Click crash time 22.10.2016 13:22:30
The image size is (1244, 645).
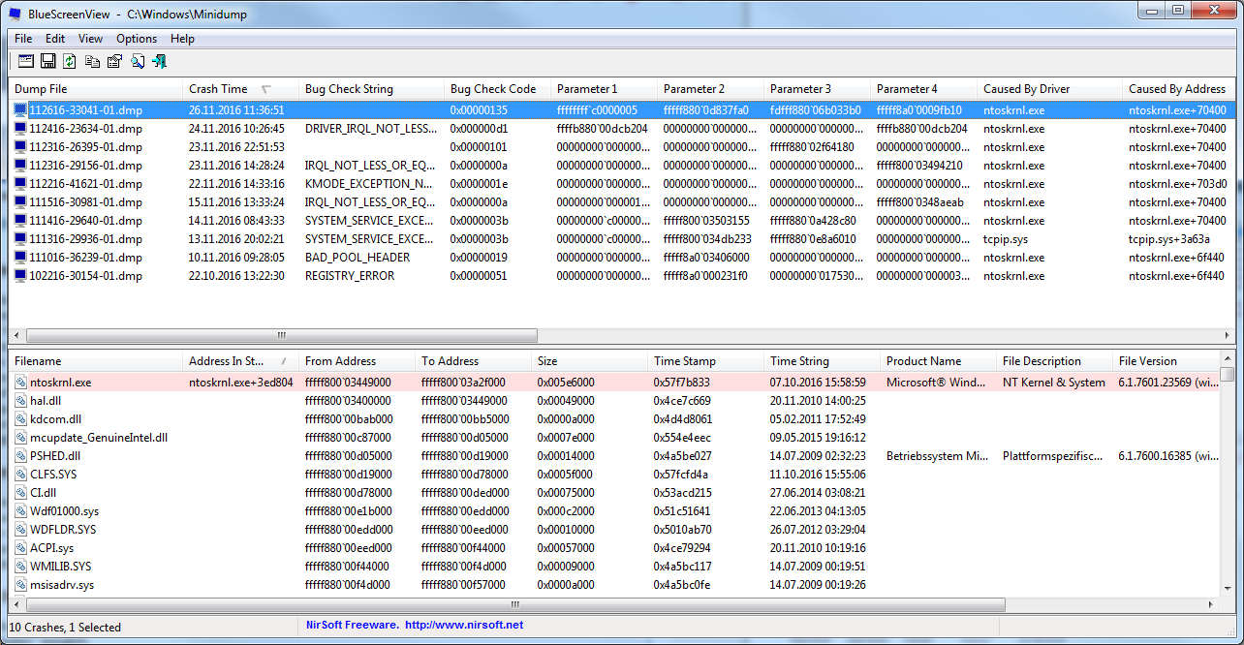236,276
